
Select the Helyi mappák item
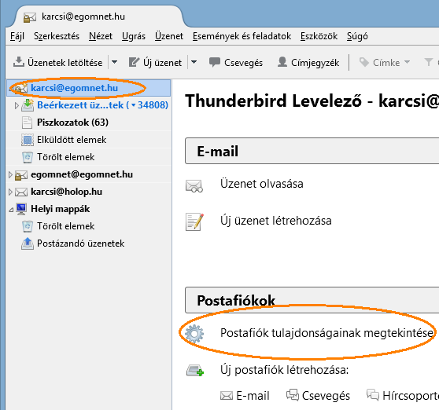coord(61,209)
